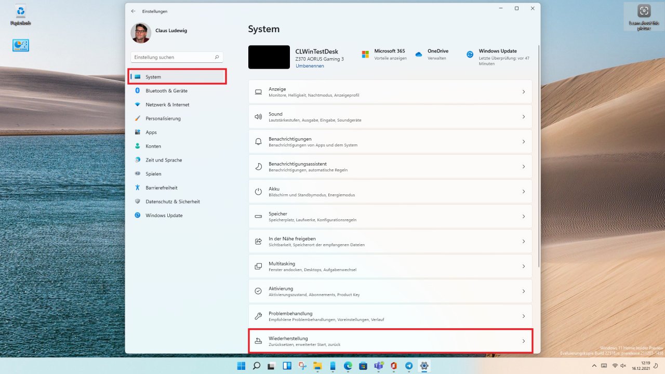Click the CLWinTestDesk device name
The width and height of the screenshot is (665, 374).
(x=317, y=51)
